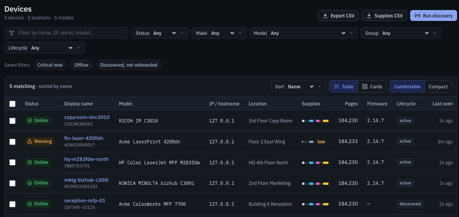The height and width of the screenshot is (217, 459).
Task: Click the Supplies column header
Action: (x=311, y=104)
